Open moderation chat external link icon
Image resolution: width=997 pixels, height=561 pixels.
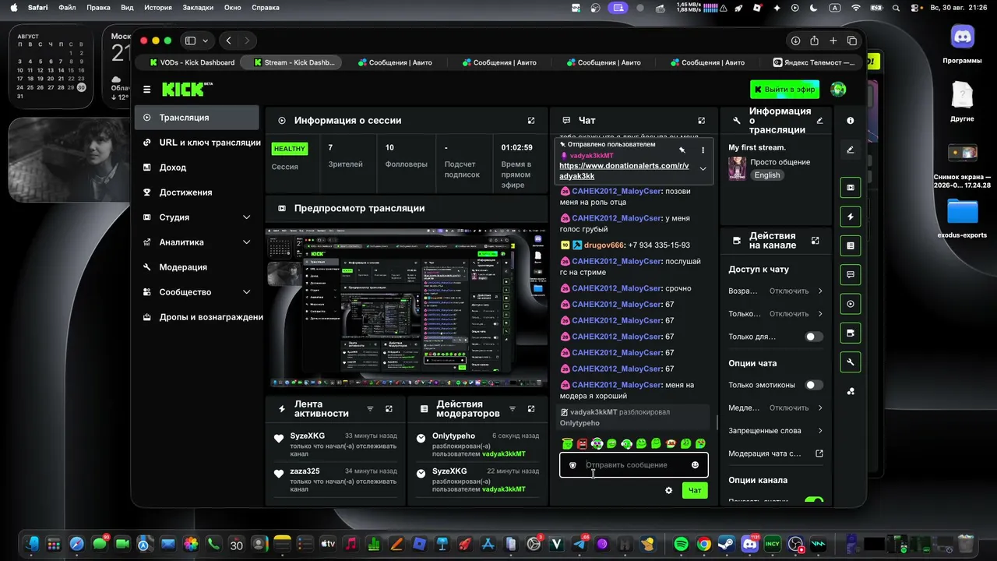(819, 453)
